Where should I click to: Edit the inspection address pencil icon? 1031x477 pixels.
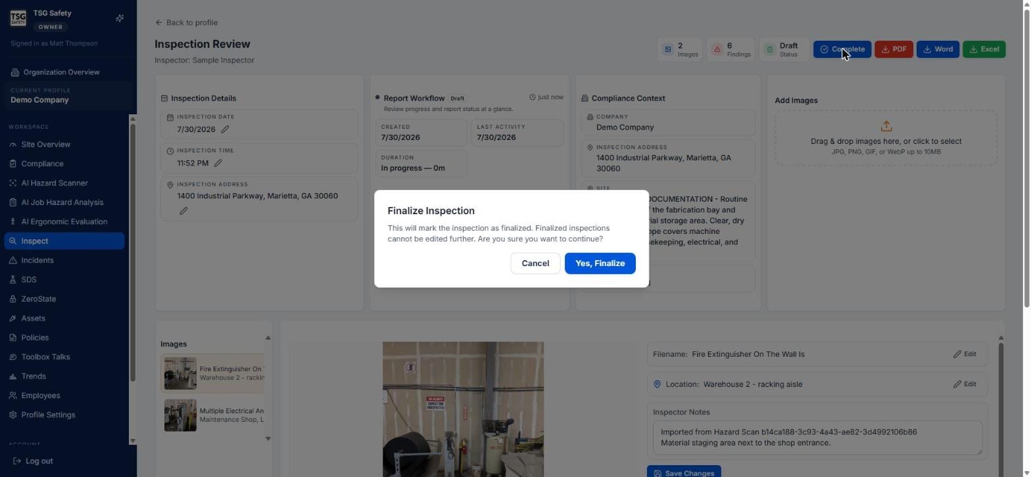pyautogui.click(x=183, y=211)
